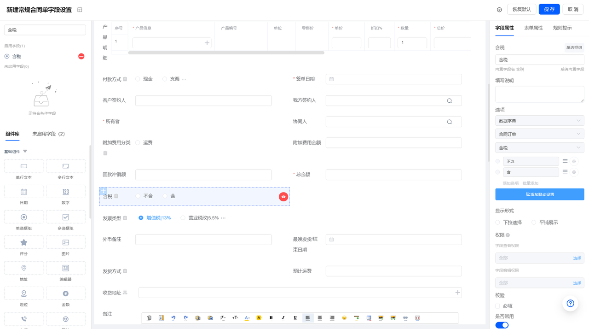Toggle italic in the 备注 editor toolbar
The image size is (589, 329).
pos(283,318)
